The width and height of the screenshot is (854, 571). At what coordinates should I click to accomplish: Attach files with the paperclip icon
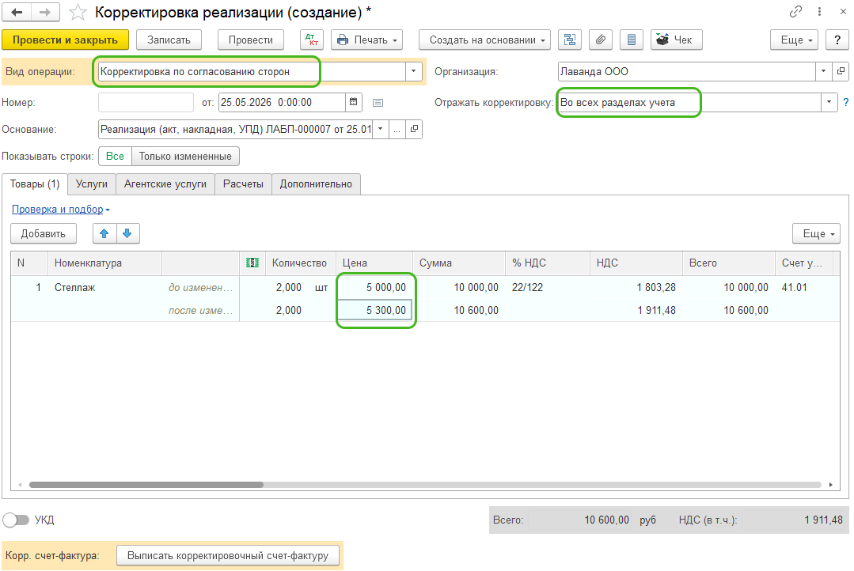(601, 40)
